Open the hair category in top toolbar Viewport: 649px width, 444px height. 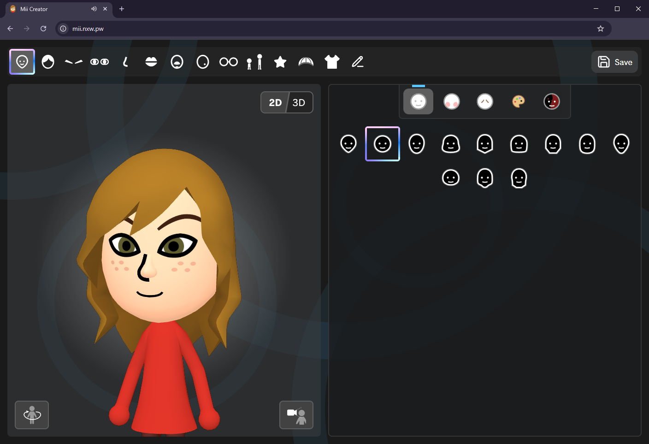(x=48, y=62)
